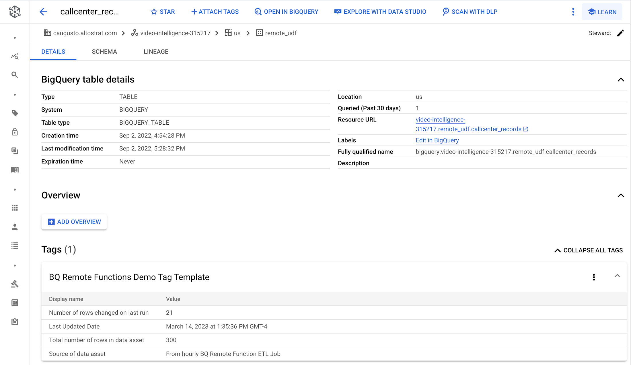
Task: Click the 'BIGQUERY_TABLE' value
Action: tap(144, 123)
